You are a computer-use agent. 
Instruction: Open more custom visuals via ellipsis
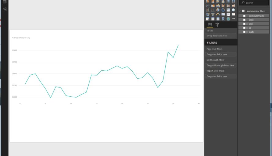point(233,19)
